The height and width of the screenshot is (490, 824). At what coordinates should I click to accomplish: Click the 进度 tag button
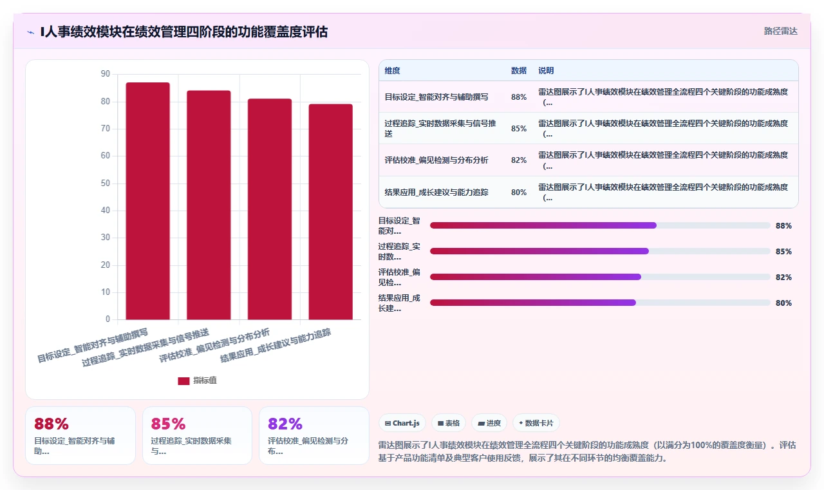pyautogui.click(x=489, y=423)
